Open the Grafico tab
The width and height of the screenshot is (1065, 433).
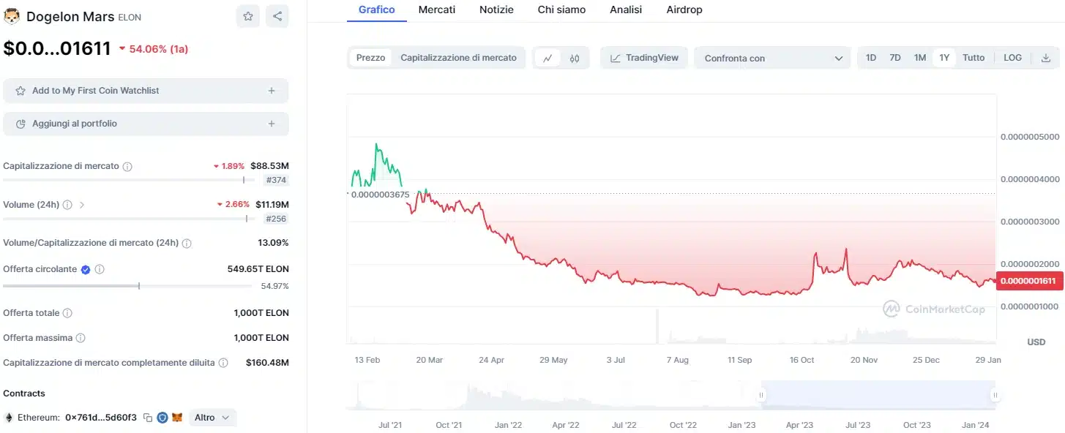[377, 10]
